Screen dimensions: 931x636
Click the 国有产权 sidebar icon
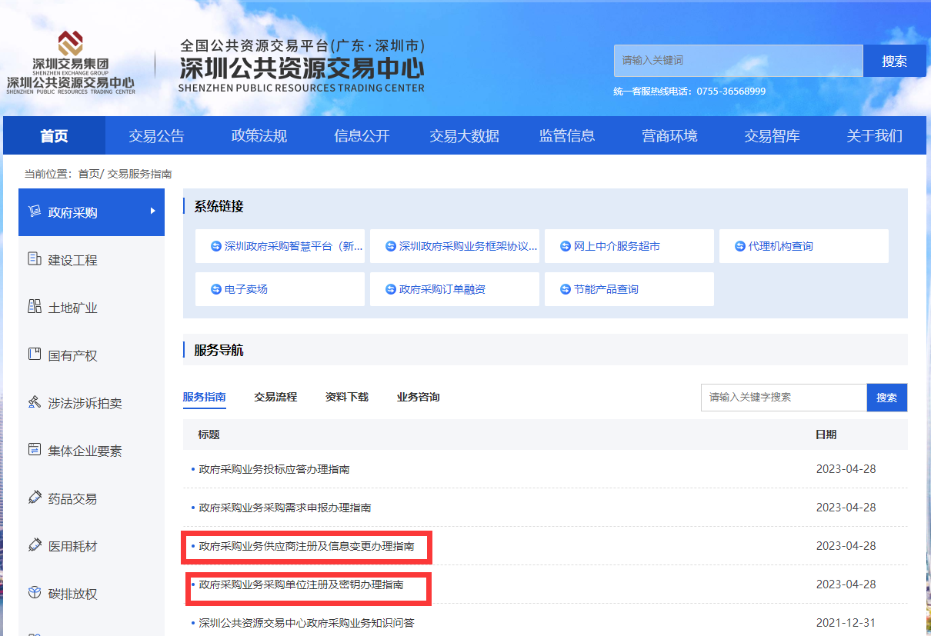coord(35,355)
